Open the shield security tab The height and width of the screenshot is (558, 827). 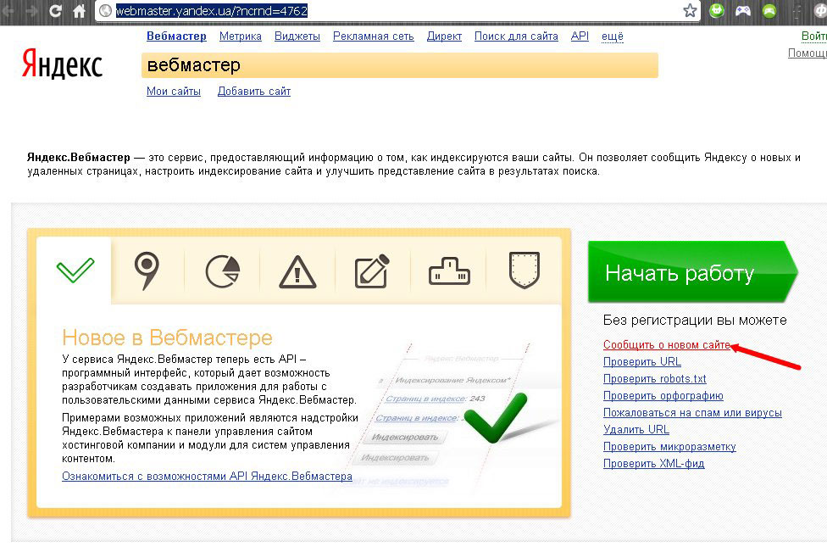point(525,271)
